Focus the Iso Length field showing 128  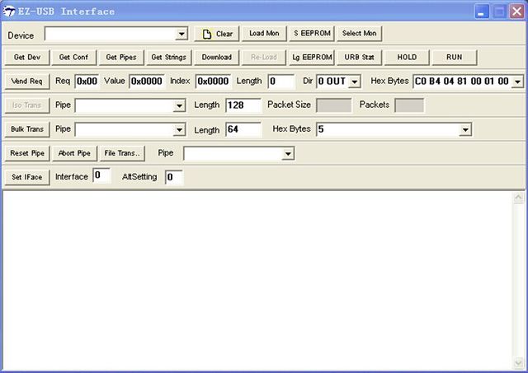243,105
